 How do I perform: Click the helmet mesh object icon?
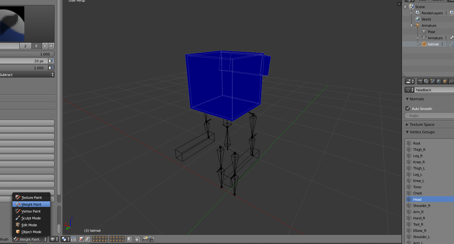click(x=424, y=44)
